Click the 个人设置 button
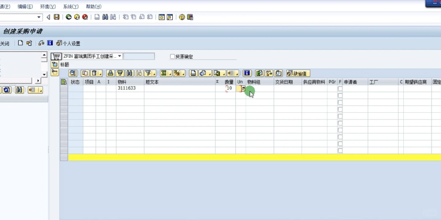Viewport: 441px width, 220px height. [x=68, y=44]
